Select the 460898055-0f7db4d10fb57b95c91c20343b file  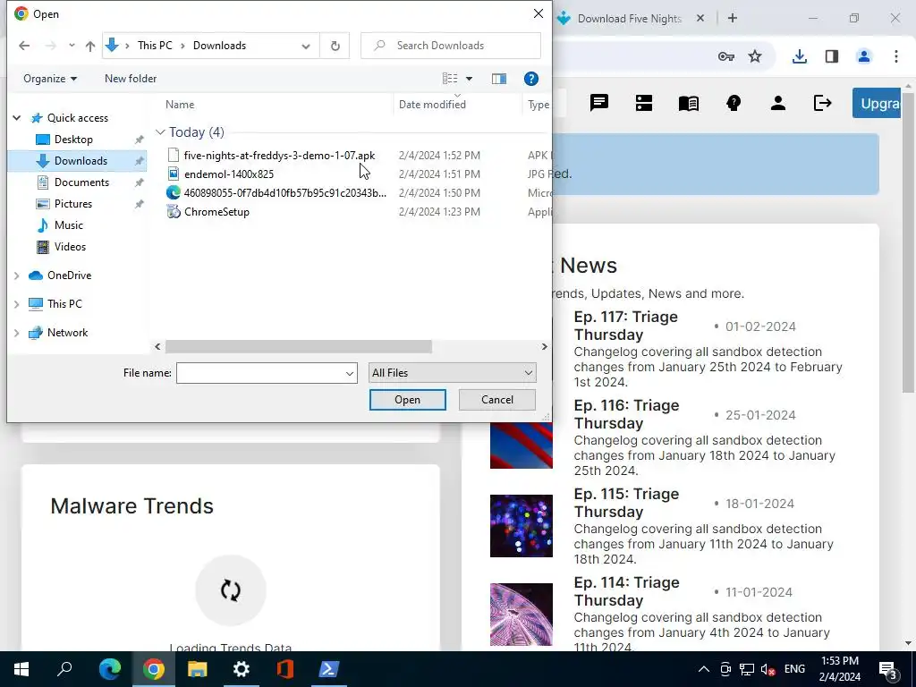coord(284,193)
